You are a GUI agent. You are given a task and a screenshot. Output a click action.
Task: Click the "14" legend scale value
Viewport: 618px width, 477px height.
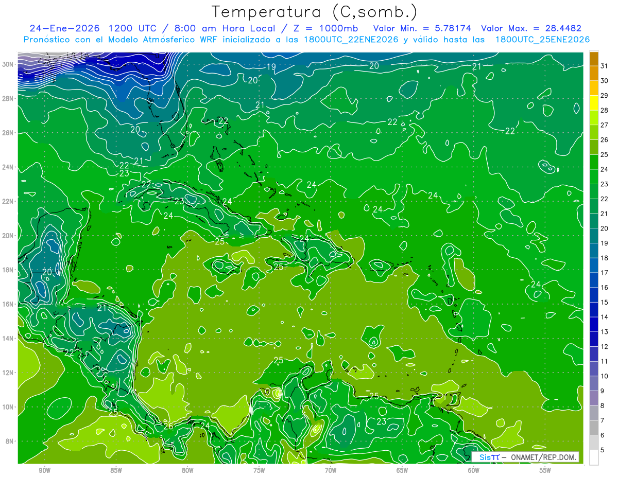pyautogui.click(x=605, y=317)
